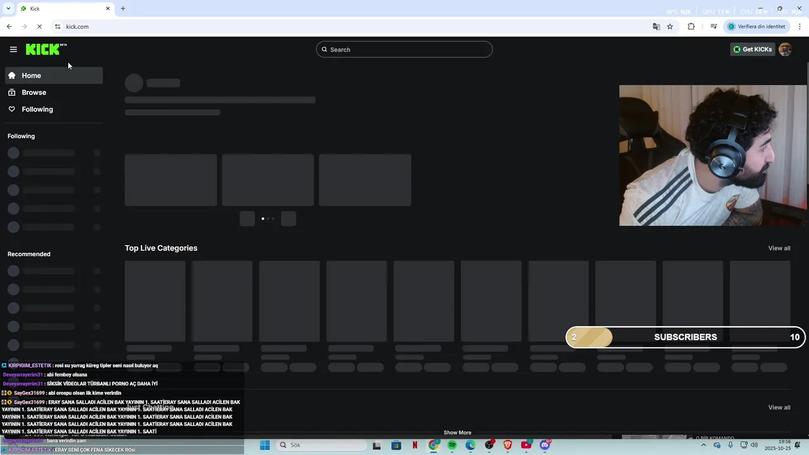Click the lower View all link

(779, 408)
